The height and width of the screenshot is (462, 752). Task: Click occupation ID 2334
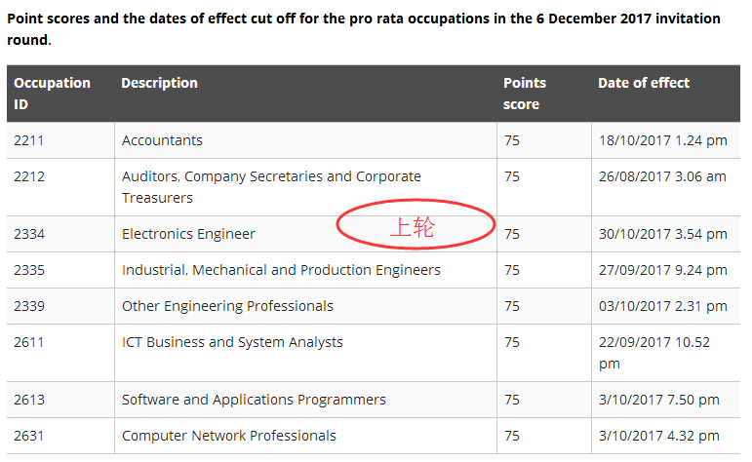29,234
